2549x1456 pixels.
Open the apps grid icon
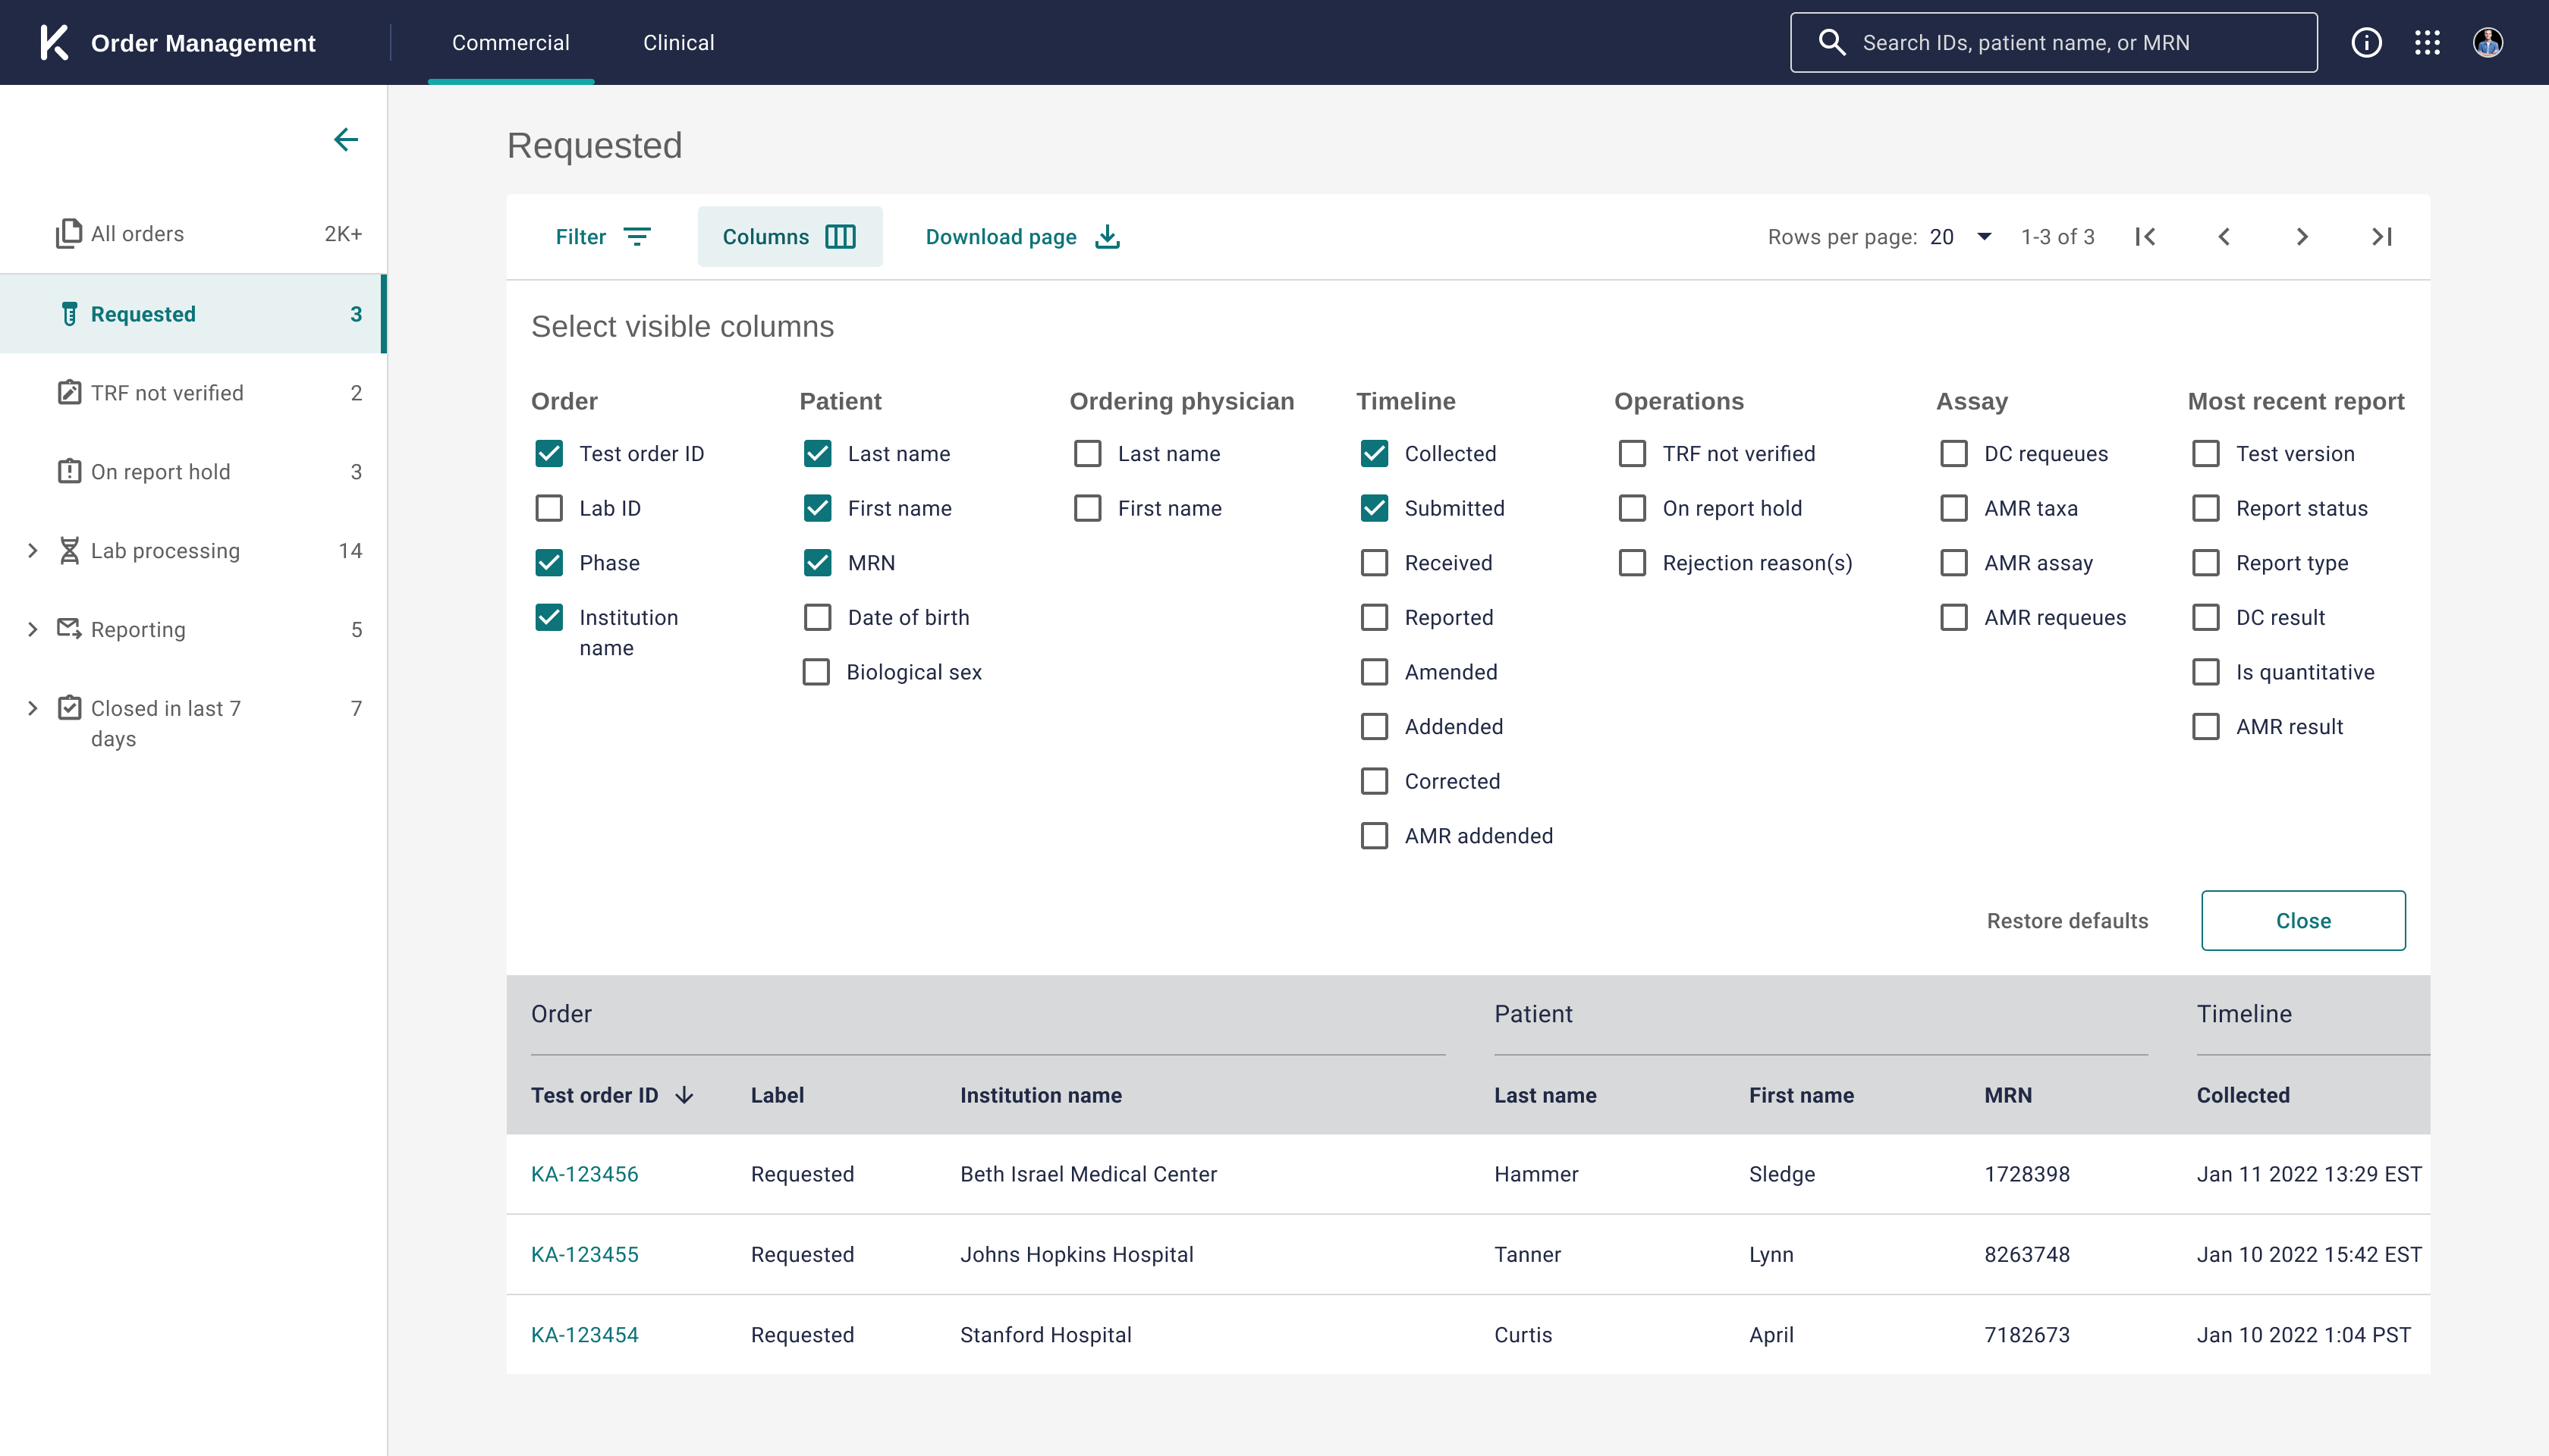2427,43
